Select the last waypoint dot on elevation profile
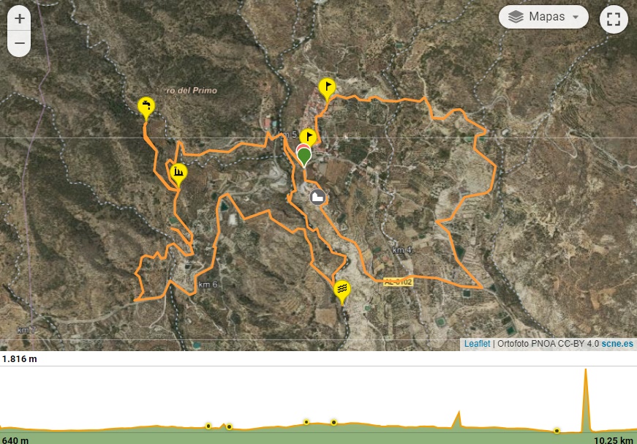 (x=557, y=431)
